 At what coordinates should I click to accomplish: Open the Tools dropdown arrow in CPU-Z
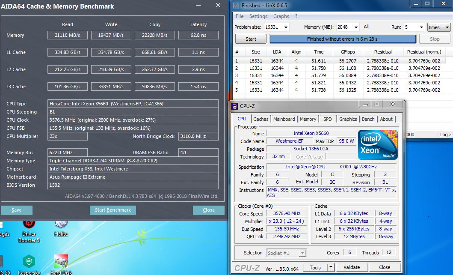(x=331, y=267)
